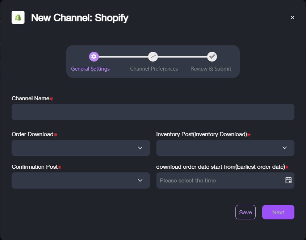Close the New Channel dialog

click(x=292, y=18)
